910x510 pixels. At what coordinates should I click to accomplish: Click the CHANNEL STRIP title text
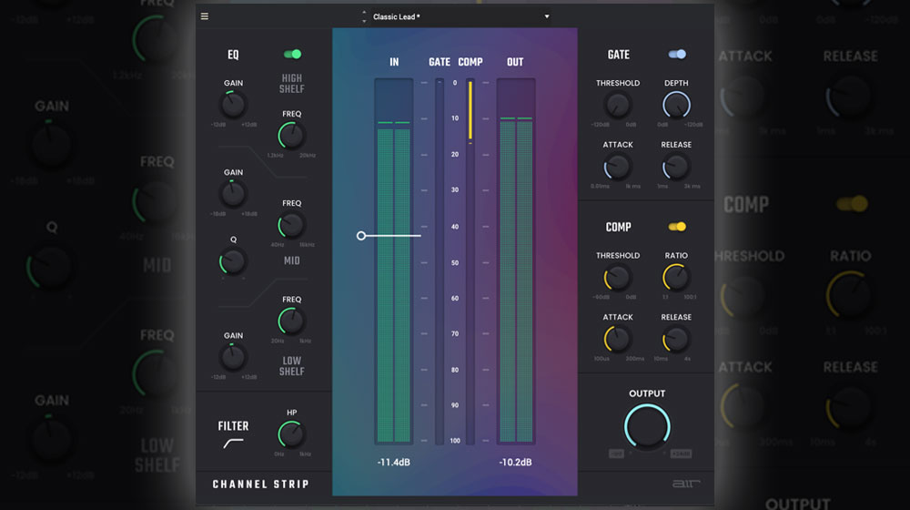coord(261,484)
